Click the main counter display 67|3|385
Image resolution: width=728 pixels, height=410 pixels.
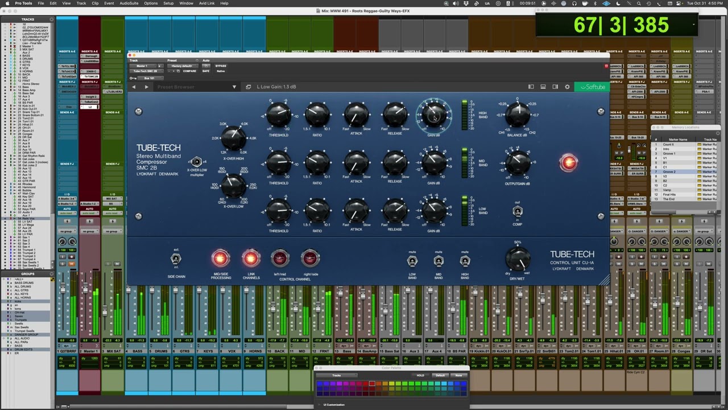[621, 25]
